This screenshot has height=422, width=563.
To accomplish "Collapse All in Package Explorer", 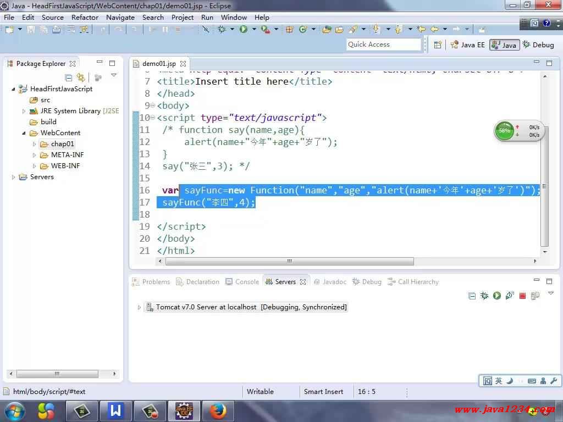I will tap(69, 77).
